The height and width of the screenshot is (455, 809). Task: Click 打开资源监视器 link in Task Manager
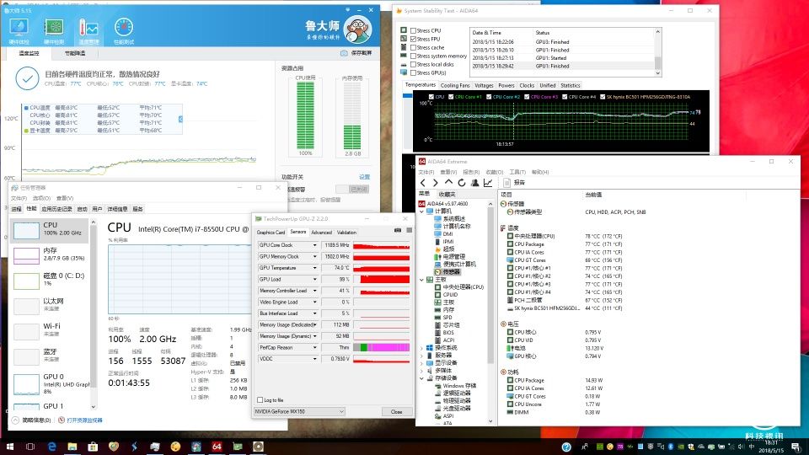point(81,420)
